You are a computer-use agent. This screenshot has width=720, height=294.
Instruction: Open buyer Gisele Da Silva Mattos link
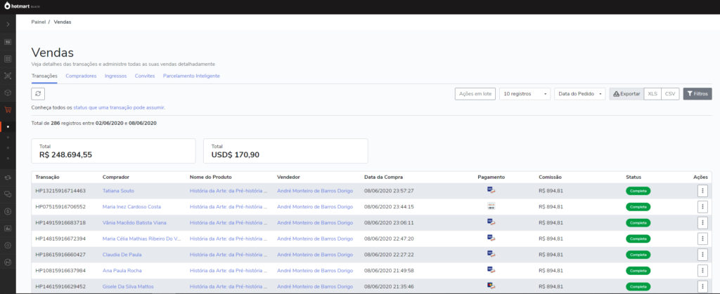128,287
